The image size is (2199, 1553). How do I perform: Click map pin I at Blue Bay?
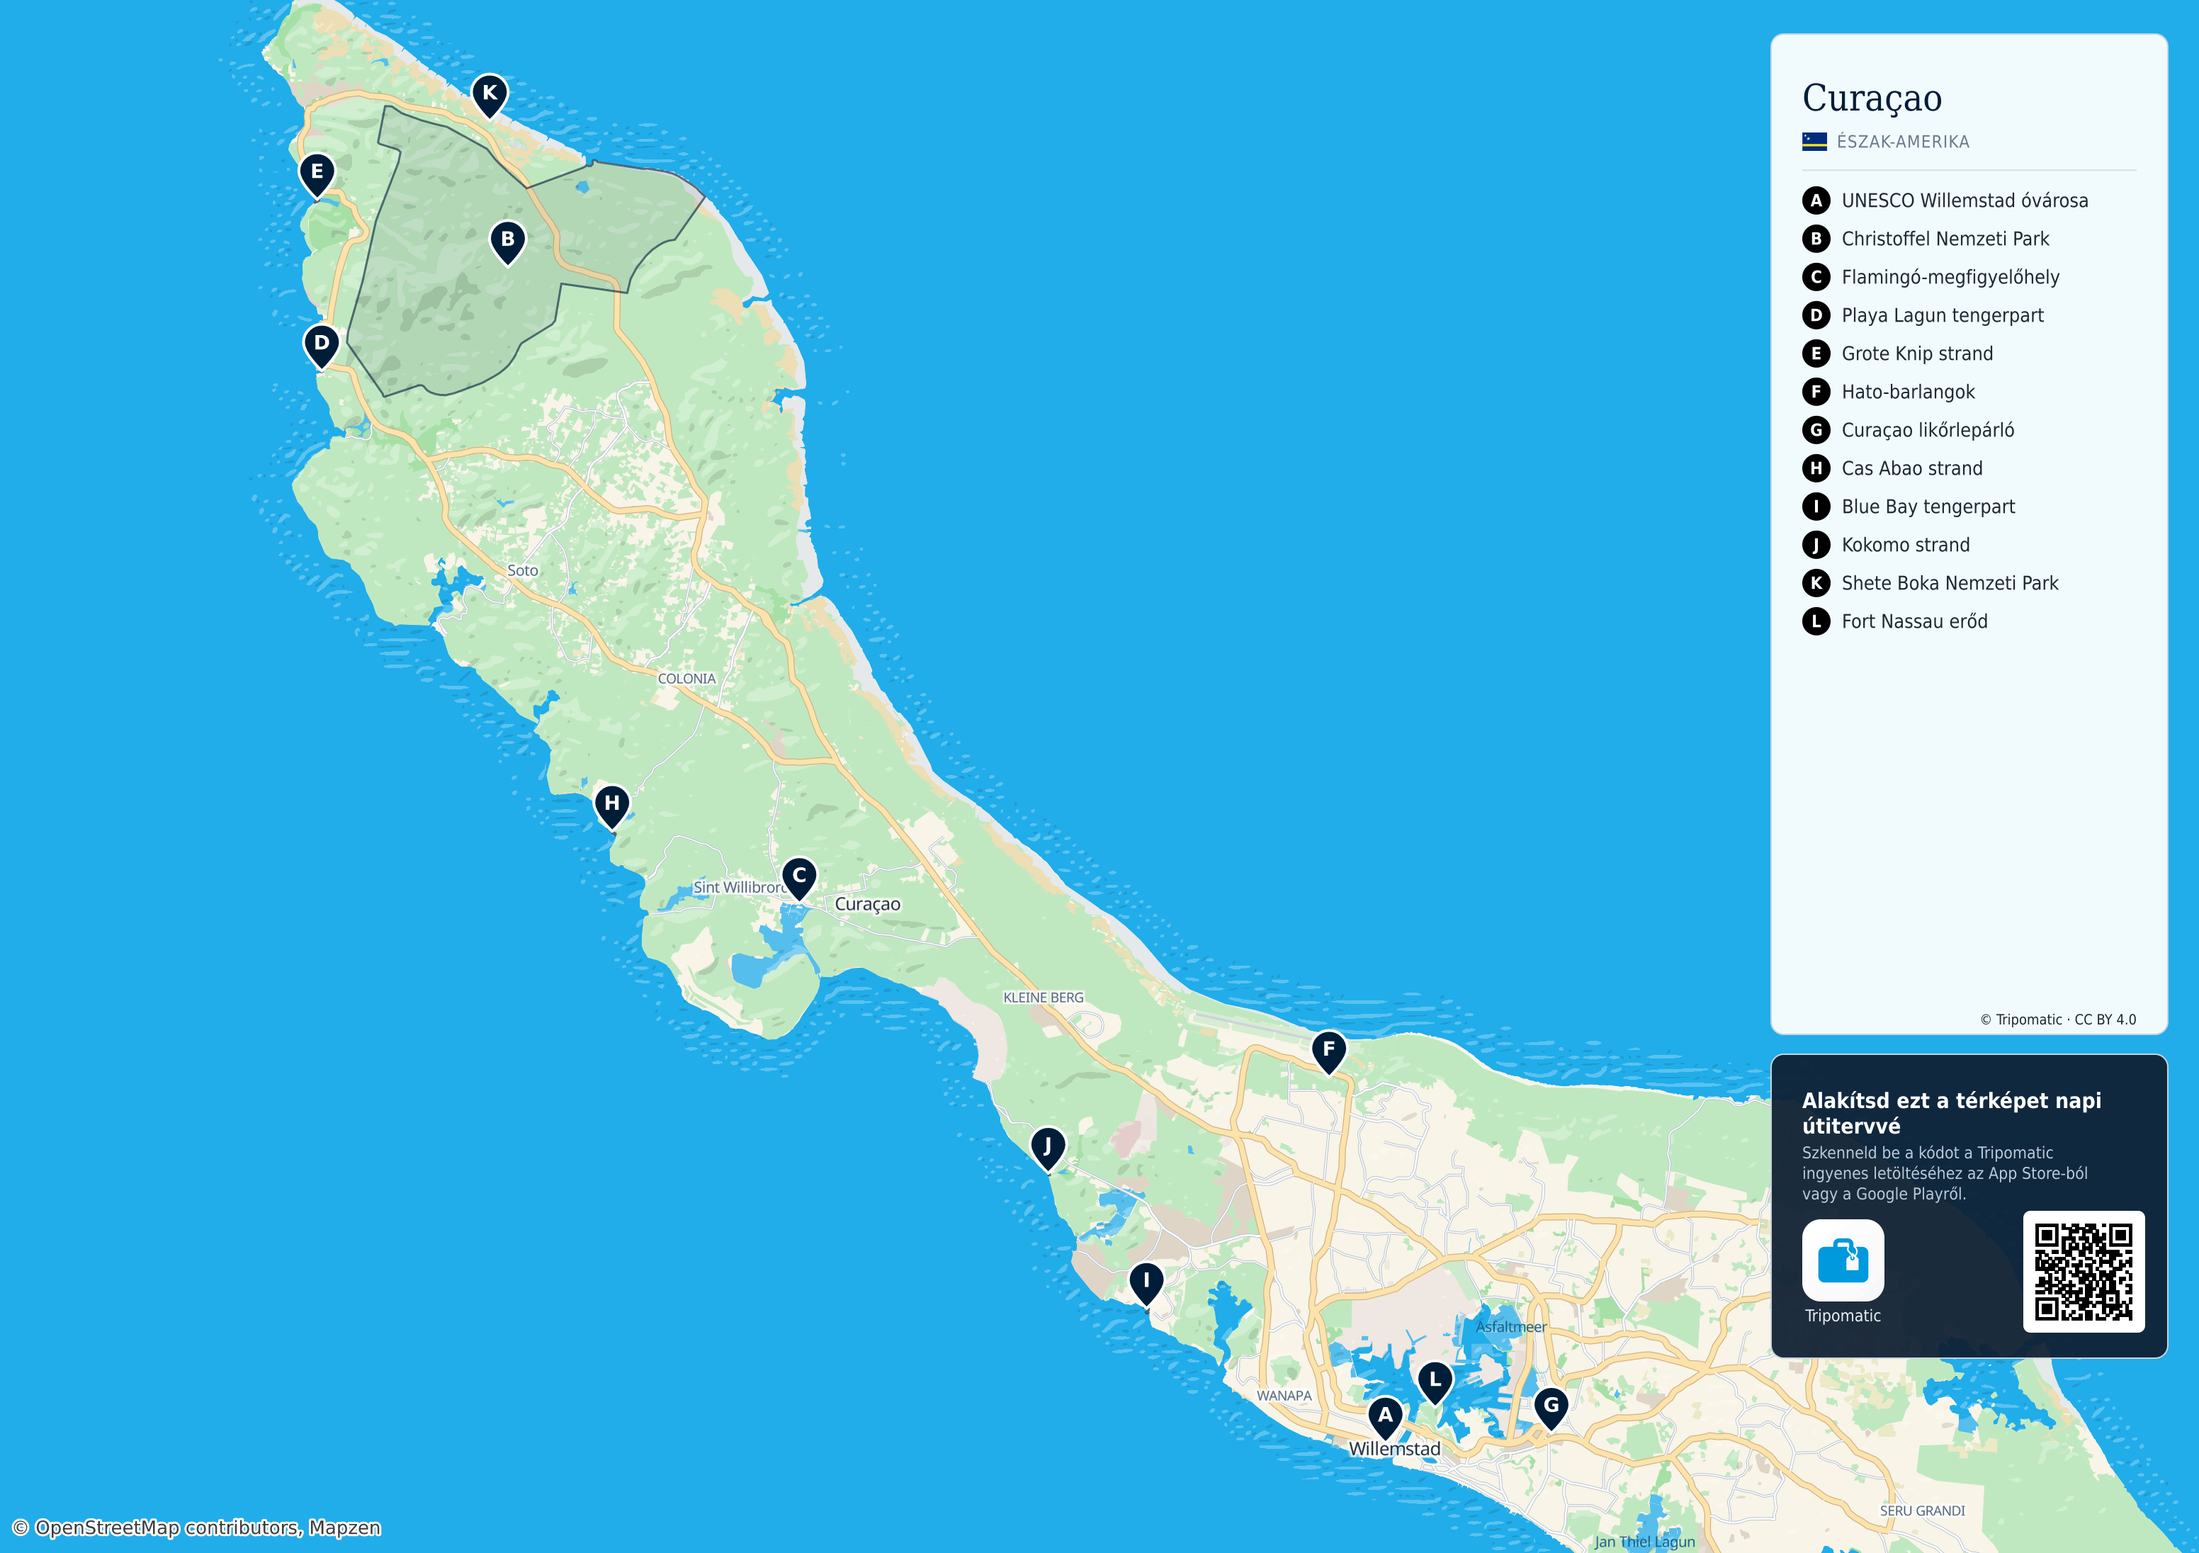click(x=1146, y=1283)
